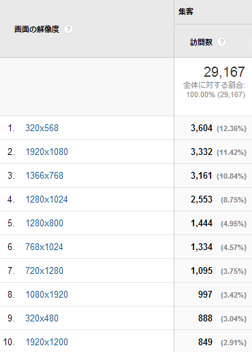The image size is (252, 352).
Task: Sort by the 訪問数 column header
Action: [201, 42]
